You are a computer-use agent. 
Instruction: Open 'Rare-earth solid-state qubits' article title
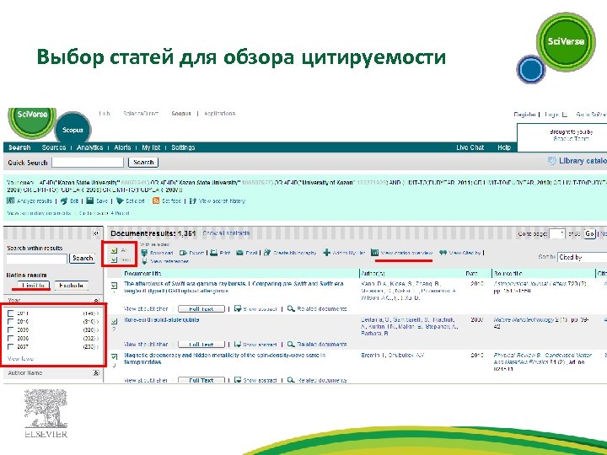point(161,320)
